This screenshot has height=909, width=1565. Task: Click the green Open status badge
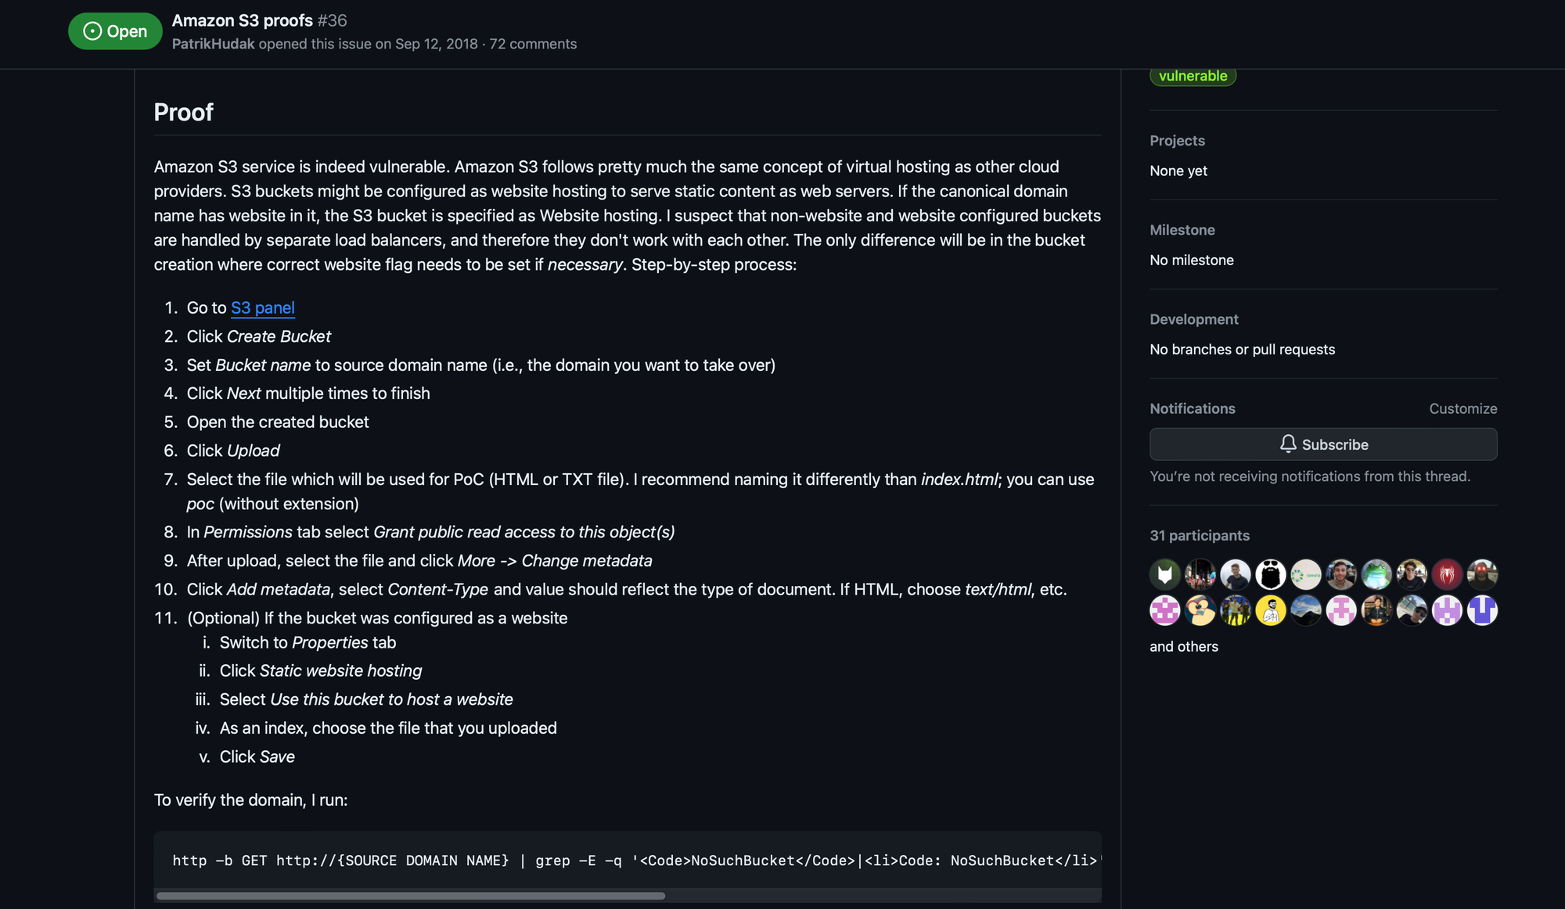pyautogui.click(x=115, y=31)
